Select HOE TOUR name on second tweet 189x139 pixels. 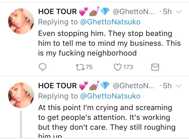(57, 86)
